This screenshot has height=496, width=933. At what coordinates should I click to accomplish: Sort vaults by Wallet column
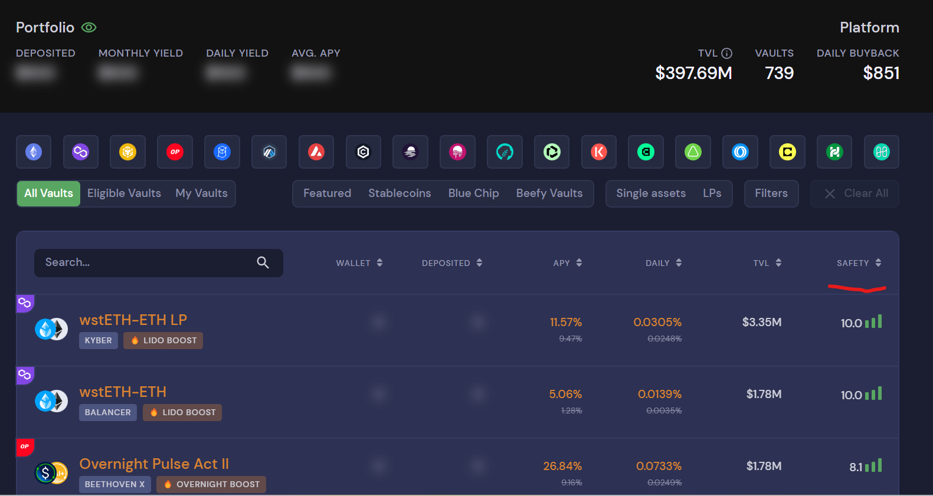click(x=359, y=263)
